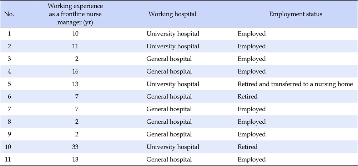Select row 6 'Retired' status cell
Viewport: 358px width, 166px height.
pyautogui.click(x=247, y=97)
